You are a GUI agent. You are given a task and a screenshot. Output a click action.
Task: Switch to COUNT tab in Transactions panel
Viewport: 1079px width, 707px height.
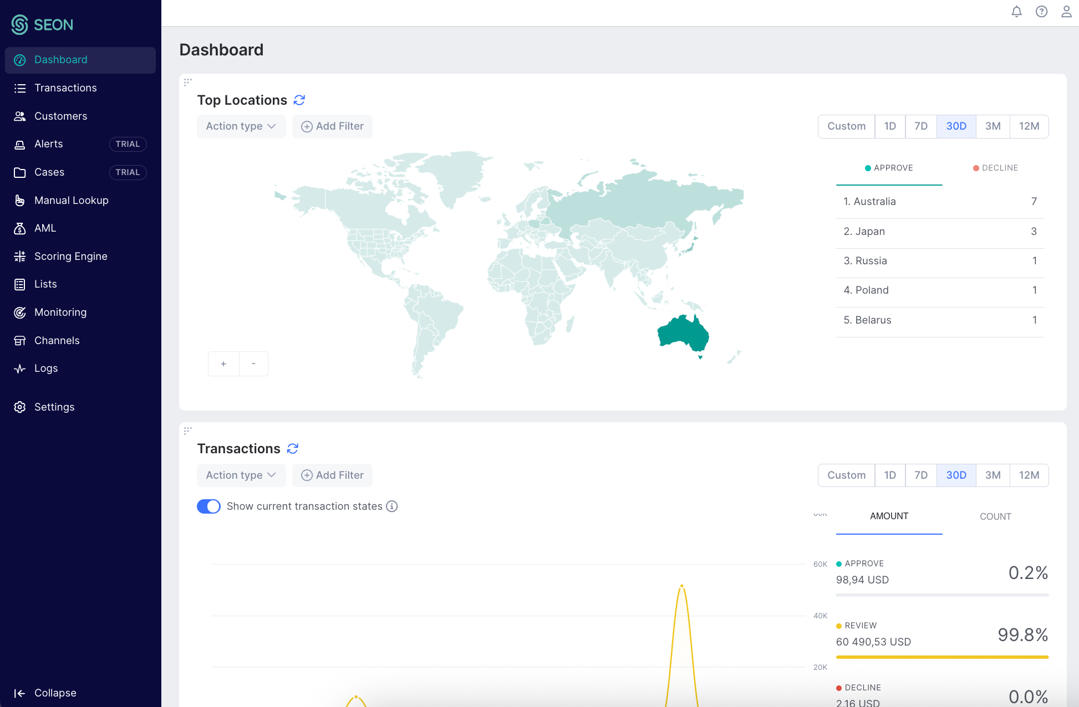[995, 516]
